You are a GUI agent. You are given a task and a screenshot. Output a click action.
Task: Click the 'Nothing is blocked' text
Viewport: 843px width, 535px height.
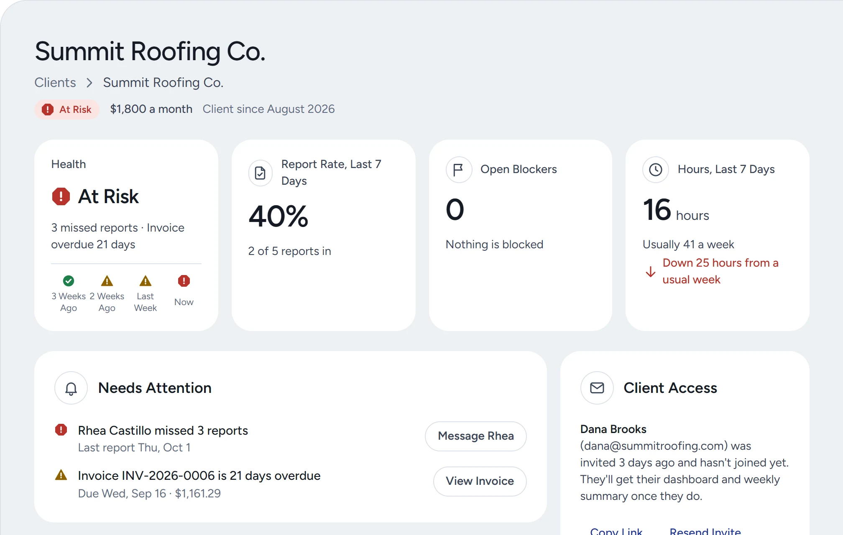pos(494,244)
